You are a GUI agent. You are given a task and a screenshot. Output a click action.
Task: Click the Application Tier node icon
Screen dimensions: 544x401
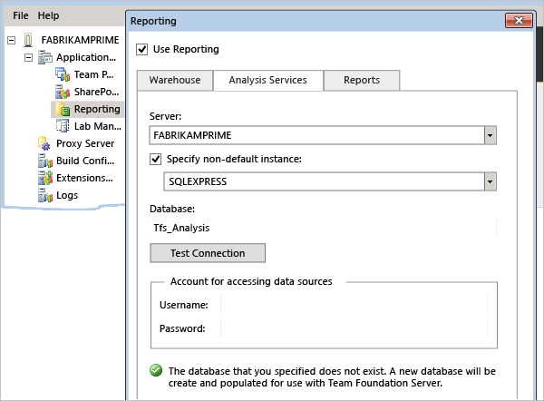[x=44, y=58]
